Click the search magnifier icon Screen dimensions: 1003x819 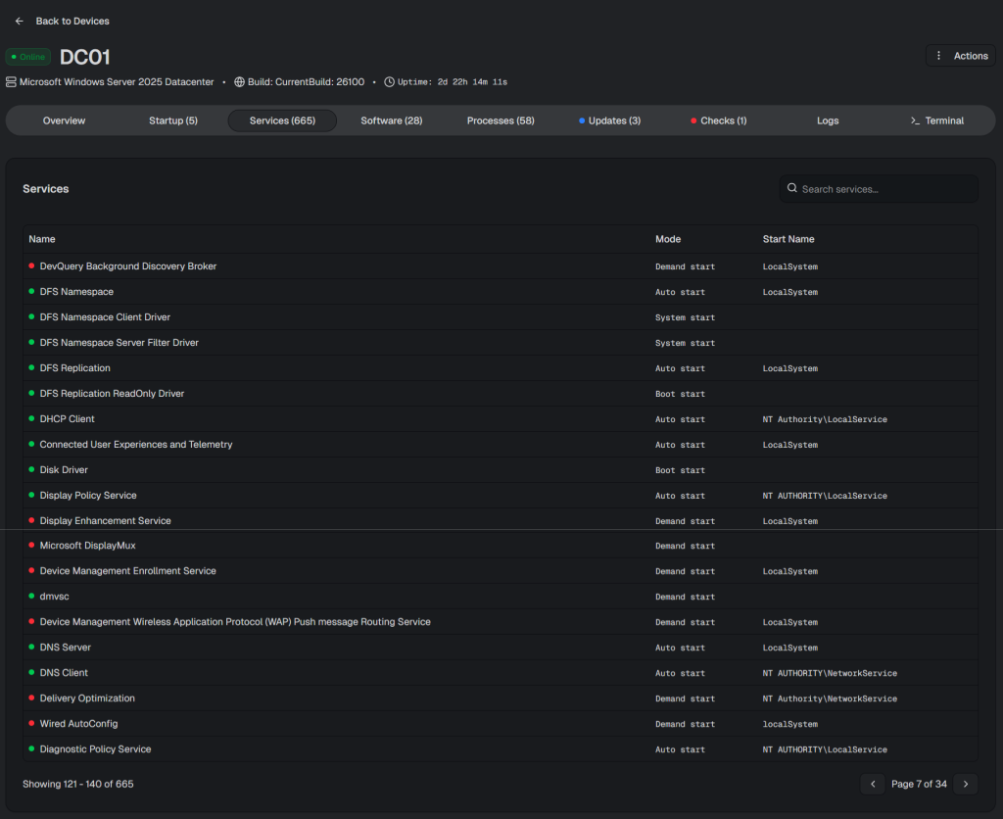(x=792, y=188)
